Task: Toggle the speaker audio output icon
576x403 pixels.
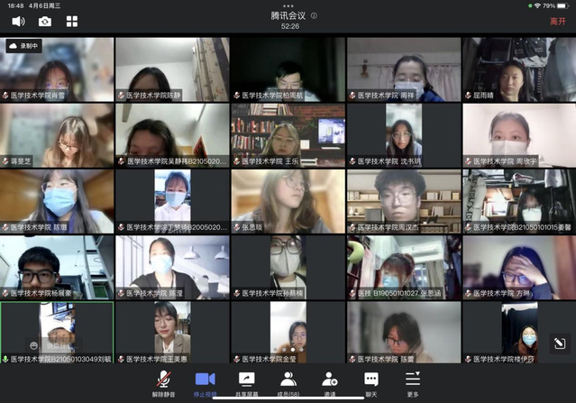Action: [x=18, y=21]
